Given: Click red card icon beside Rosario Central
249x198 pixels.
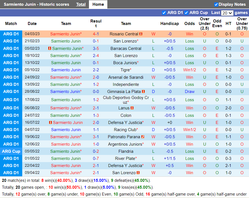Looking at the screenshot, I should tap(141, 34).
